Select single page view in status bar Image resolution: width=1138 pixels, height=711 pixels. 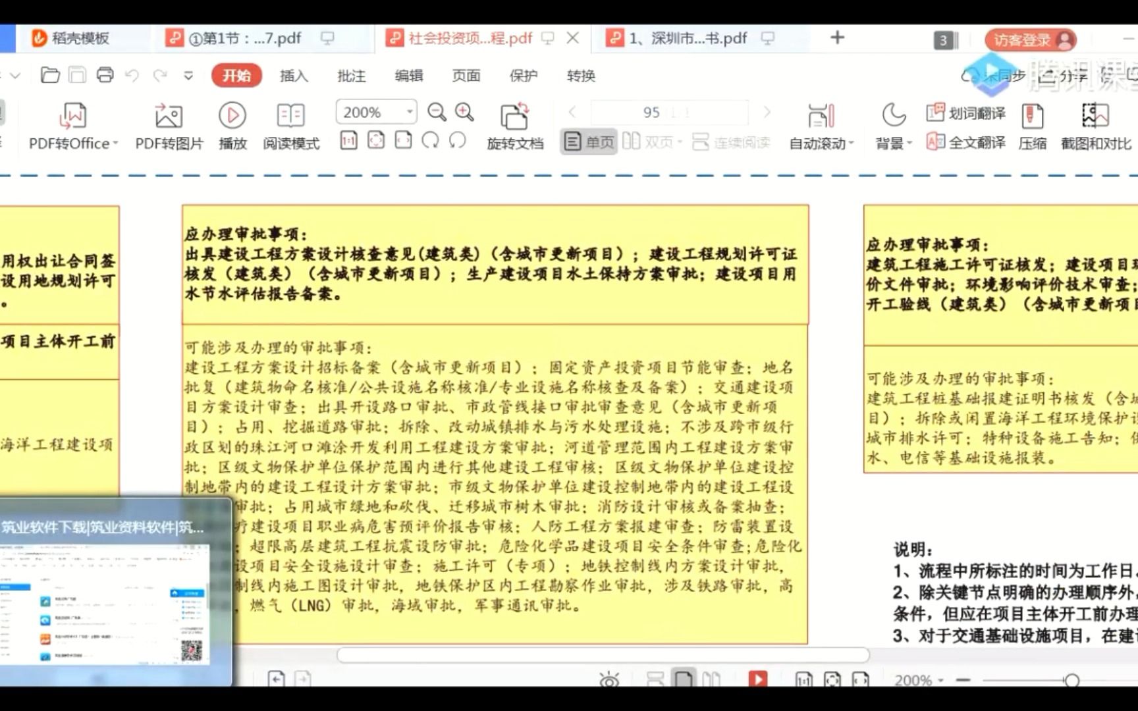coord(683,679)
